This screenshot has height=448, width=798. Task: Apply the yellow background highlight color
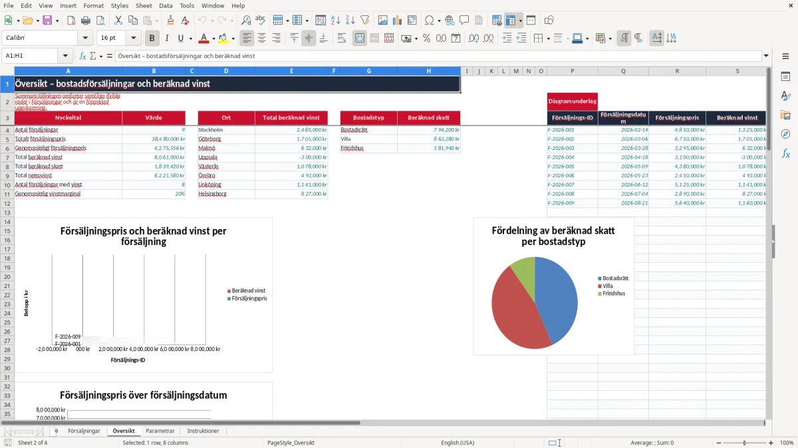(223, 38)
